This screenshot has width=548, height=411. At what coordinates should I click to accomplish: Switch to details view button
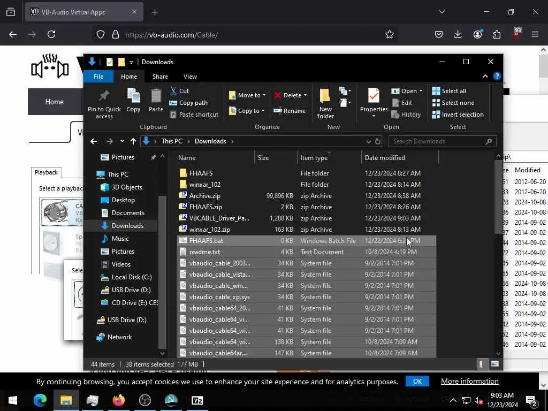[481, 364]
